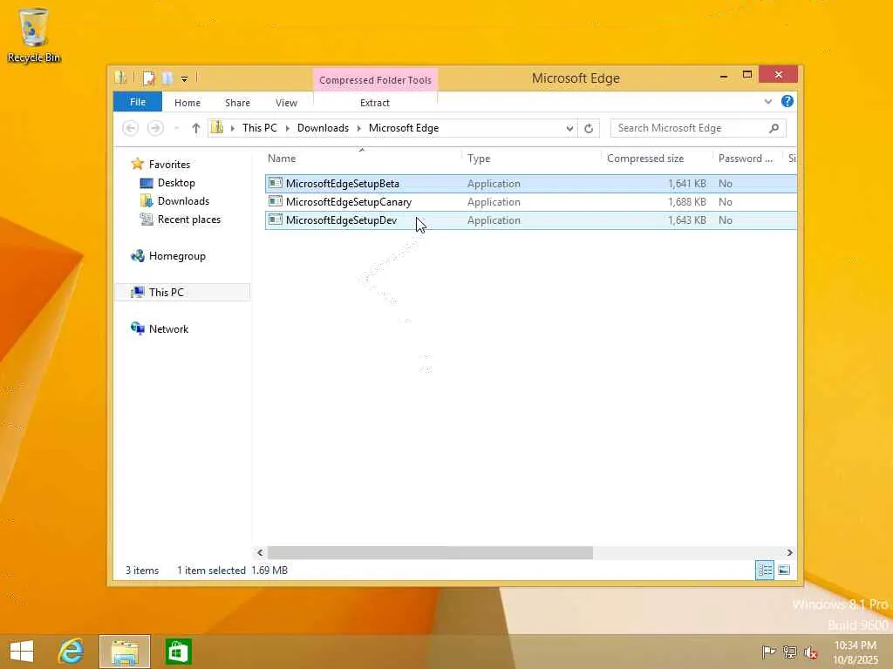Click the Properties quick access icon
Screen dimensions: 893x669
(x=148, y=78)
